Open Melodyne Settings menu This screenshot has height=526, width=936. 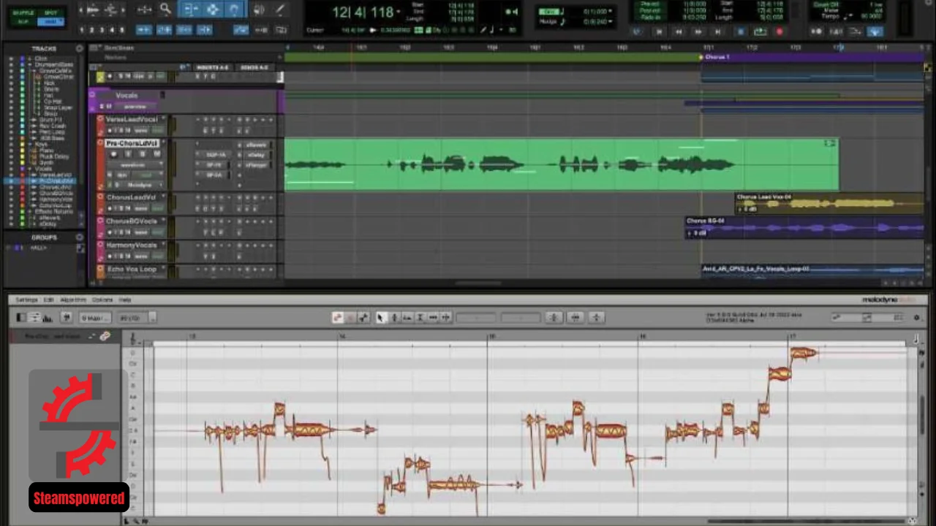26,300
